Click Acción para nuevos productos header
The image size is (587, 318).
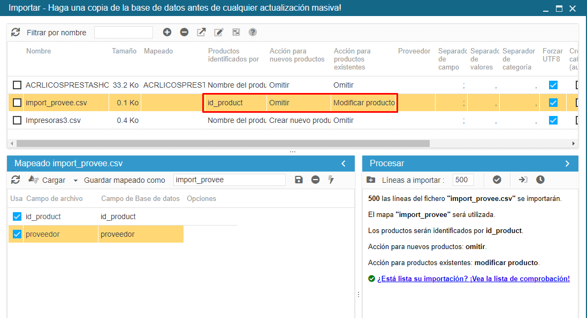click(x=297, y=55)
